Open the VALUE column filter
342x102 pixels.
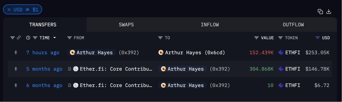pos(257,38)
